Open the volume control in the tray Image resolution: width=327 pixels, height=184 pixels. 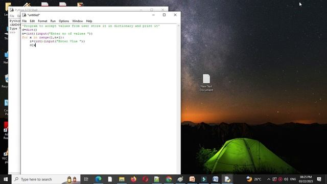click(x=286, y=179)
